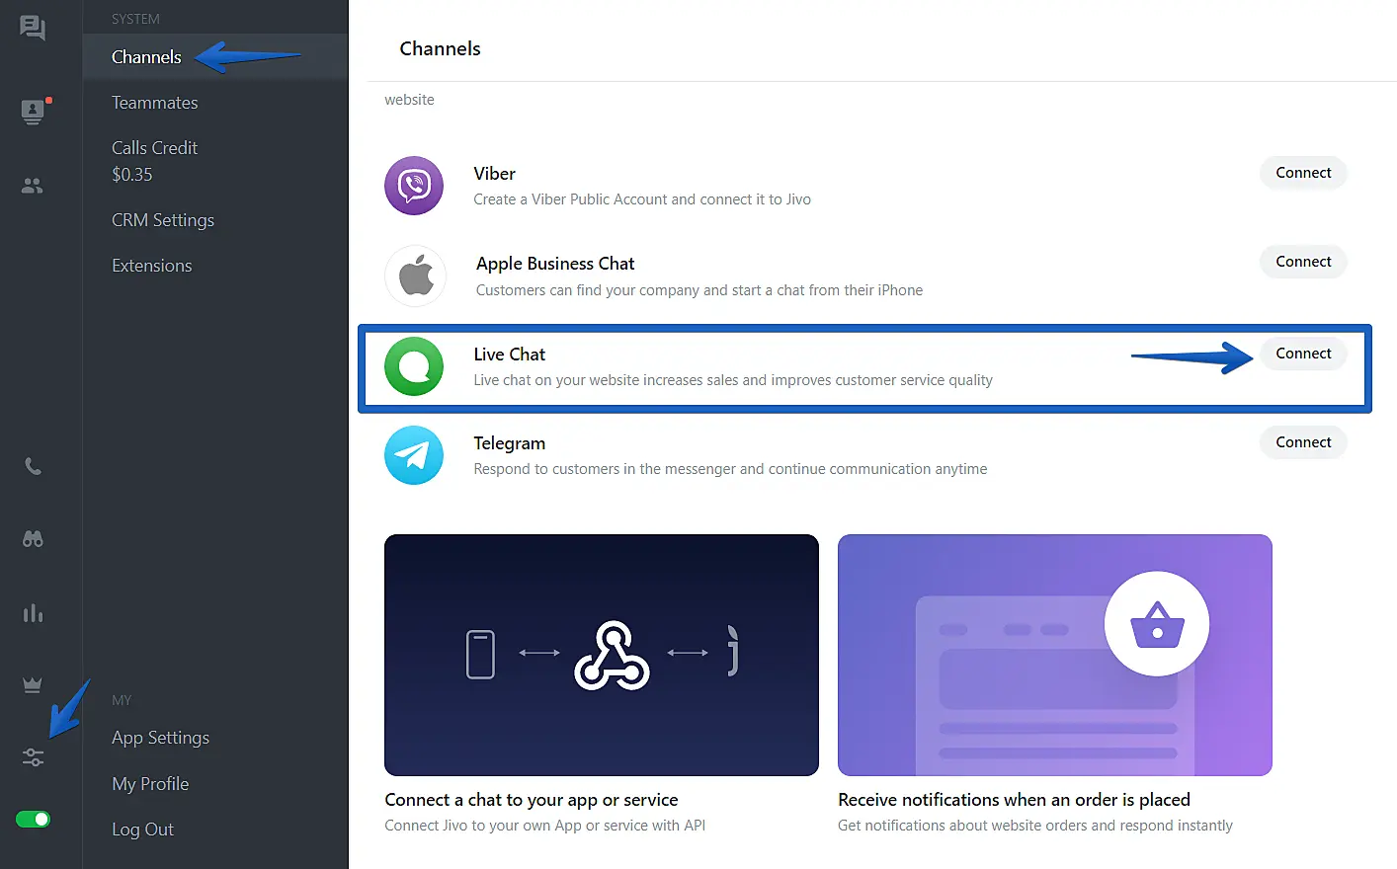The height and width of the screenshot is (869, 1397).
Task: Click the Apple Business Chat name text
Action: click(555, 264)
